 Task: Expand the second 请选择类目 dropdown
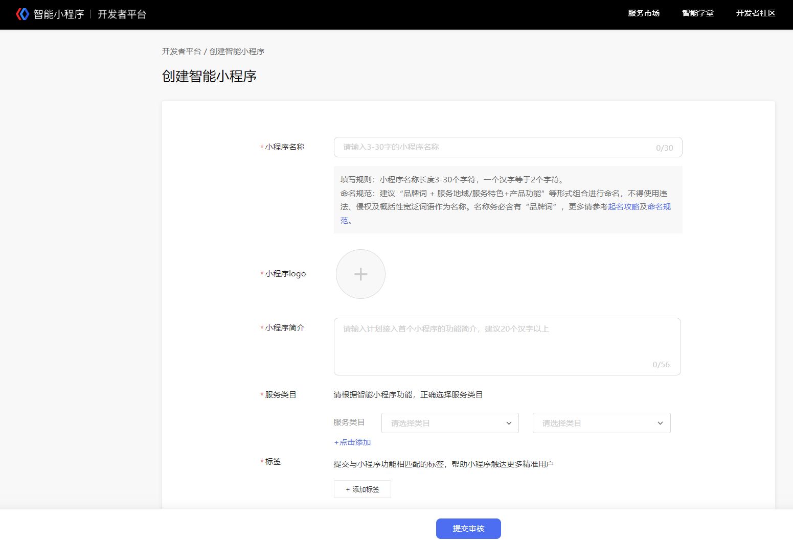(x=601, y=423)
